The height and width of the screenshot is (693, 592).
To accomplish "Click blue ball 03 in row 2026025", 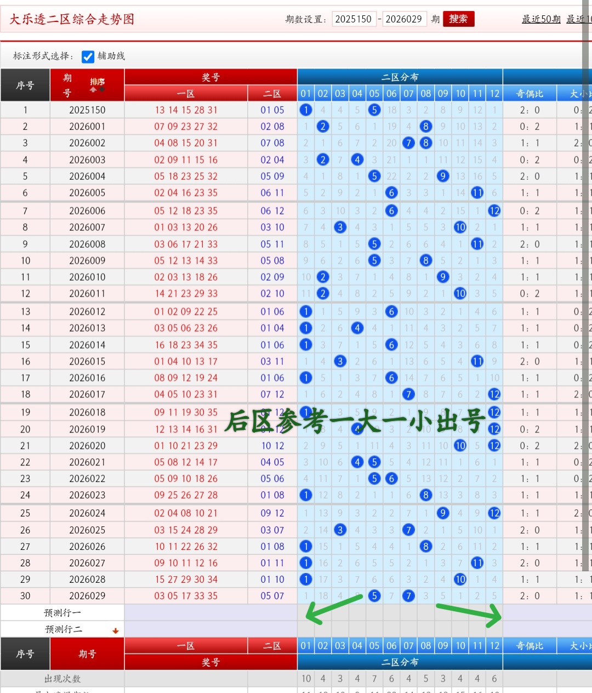I will tap(340, 530).
